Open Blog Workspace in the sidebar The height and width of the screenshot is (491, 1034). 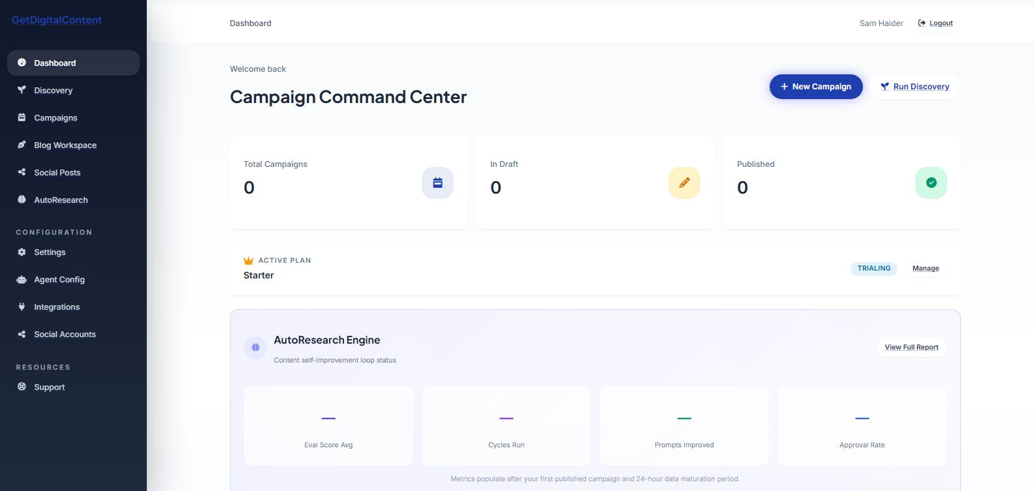pyautogui.click(x=73, y=145)
